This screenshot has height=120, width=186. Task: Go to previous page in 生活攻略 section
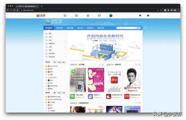(100, 65)
